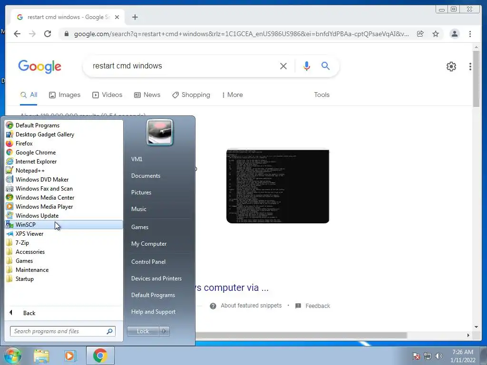Click the Search programs and files box
The width and height of the screenshot is (487, 365).
pyautogui.click(x=62, y=331)
